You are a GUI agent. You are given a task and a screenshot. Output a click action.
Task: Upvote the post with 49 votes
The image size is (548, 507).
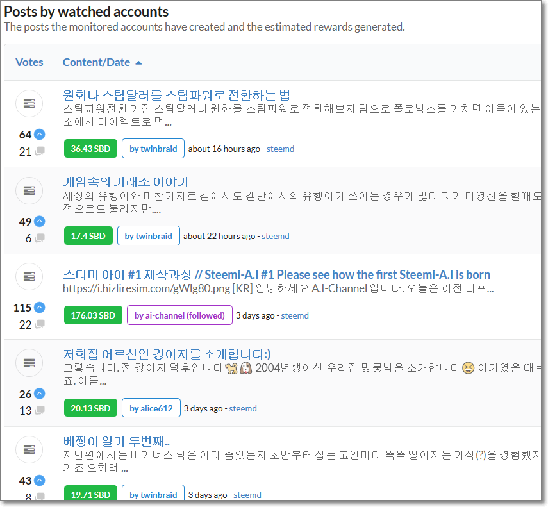40,221
